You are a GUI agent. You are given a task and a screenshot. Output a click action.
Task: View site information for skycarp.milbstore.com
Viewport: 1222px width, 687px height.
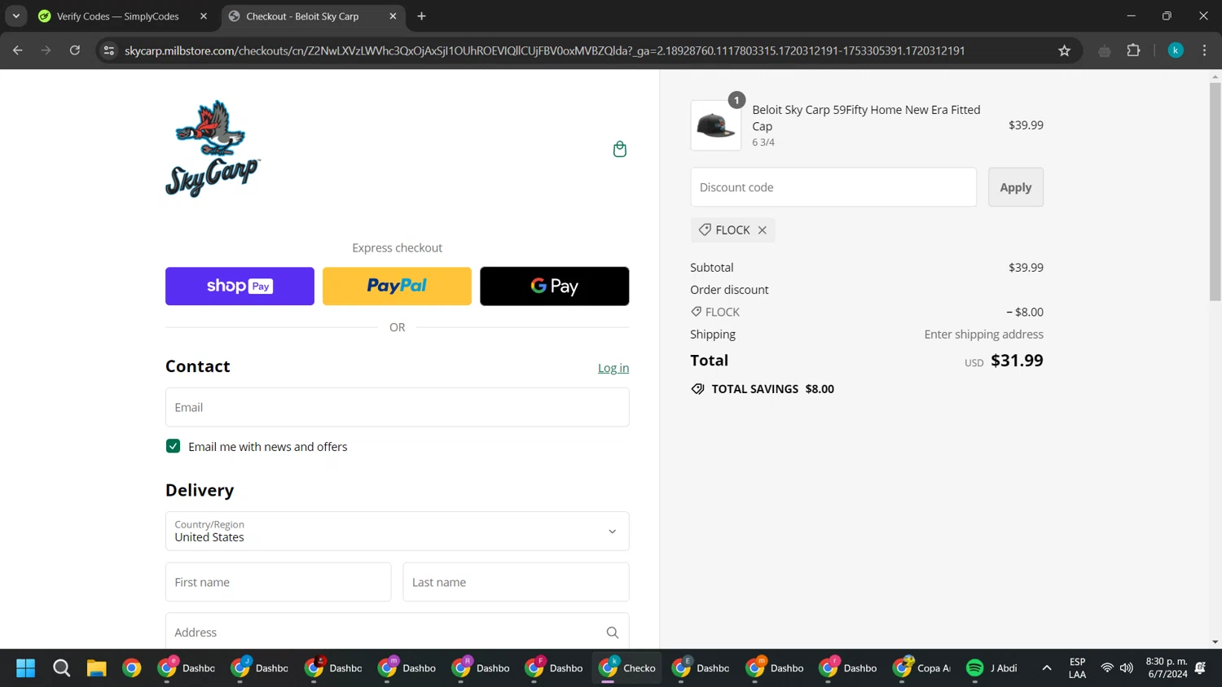[109, 50]
